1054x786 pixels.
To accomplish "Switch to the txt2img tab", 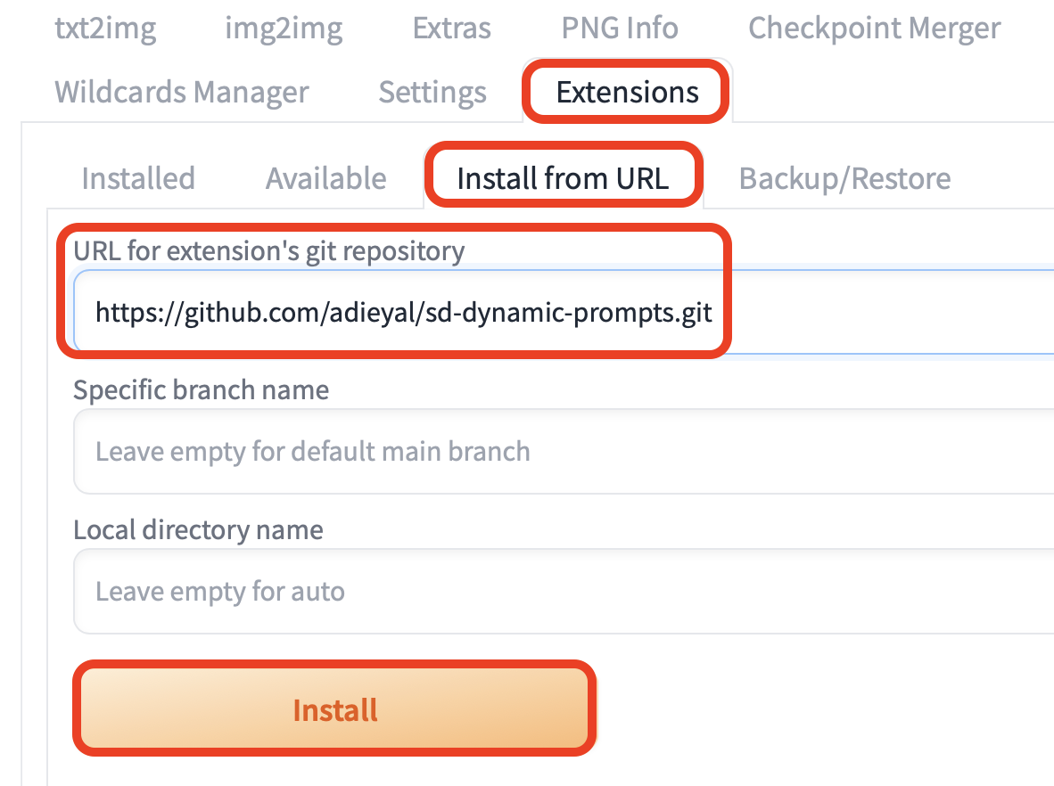I will (105, 29).
